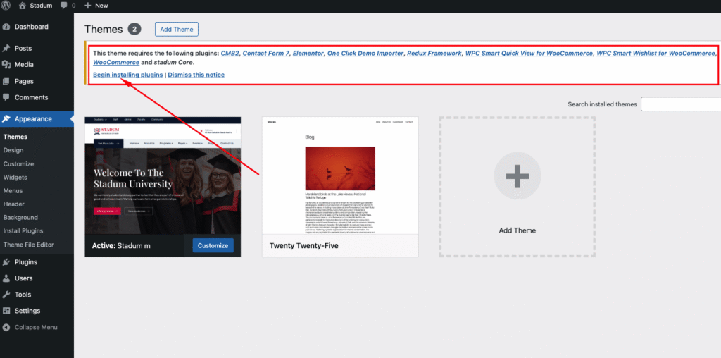Click the Dashboard gauge icon
The height and width of the screenshot is (358, 721).
[6, 27]
